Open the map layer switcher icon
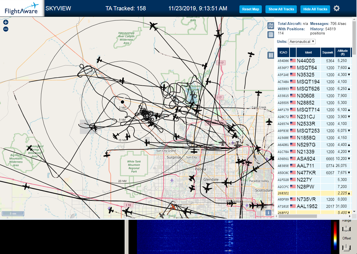This screenshot has width=357, height=254. 271,26
